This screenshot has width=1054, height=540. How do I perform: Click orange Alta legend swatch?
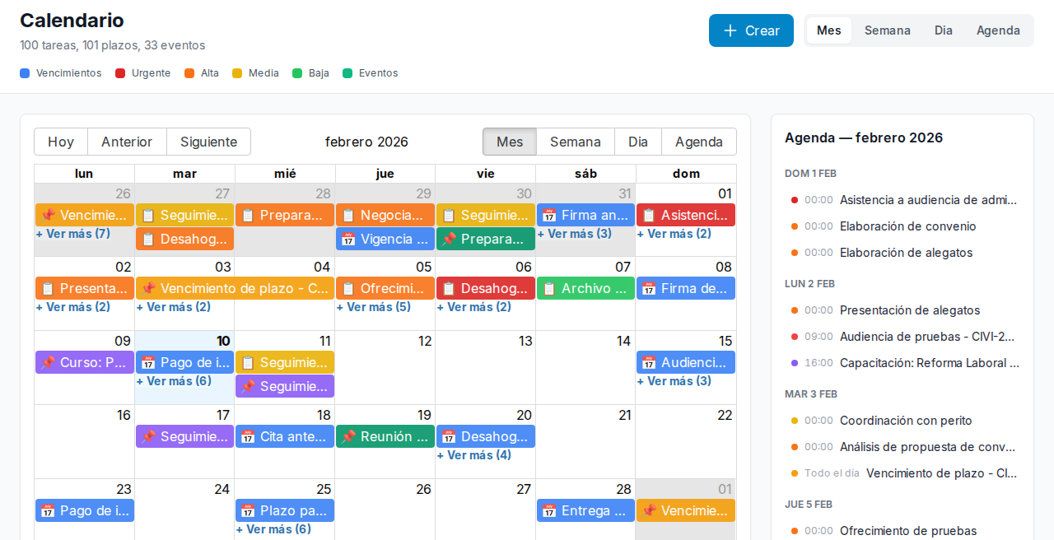pyautogui.click(x=189, y=73)
